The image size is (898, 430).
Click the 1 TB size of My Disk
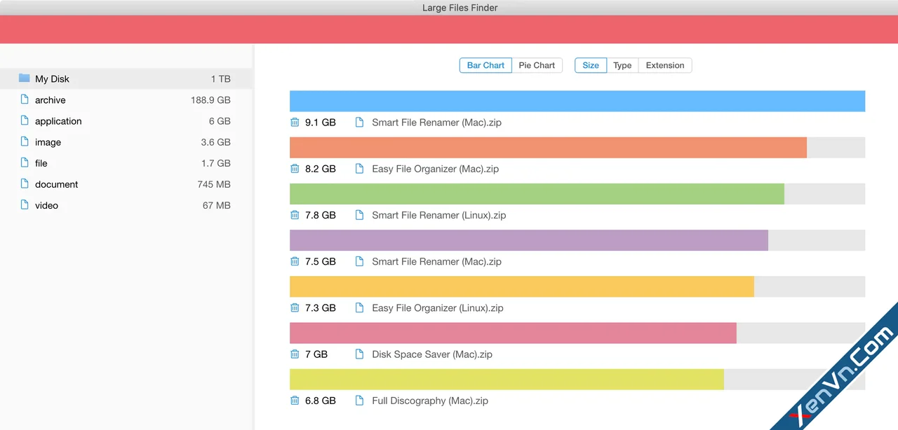point(220,79)
